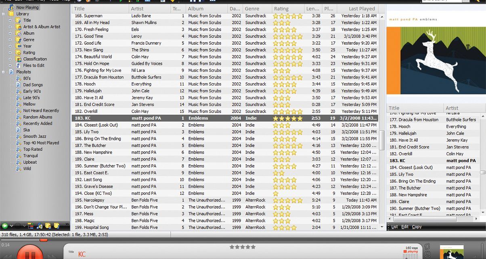Click the main list scroll down arrow

click(x=382, y=228)
